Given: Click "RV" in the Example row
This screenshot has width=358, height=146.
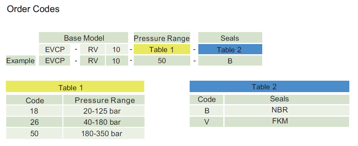Looking at the screenshot, I should point(93,61).
